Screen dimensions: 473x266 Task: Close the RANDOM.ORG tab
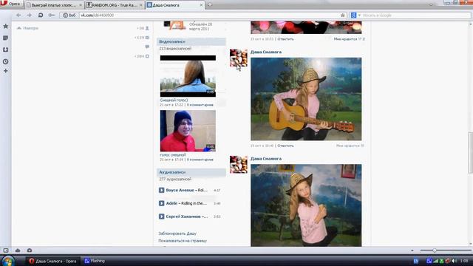(141, 5)
